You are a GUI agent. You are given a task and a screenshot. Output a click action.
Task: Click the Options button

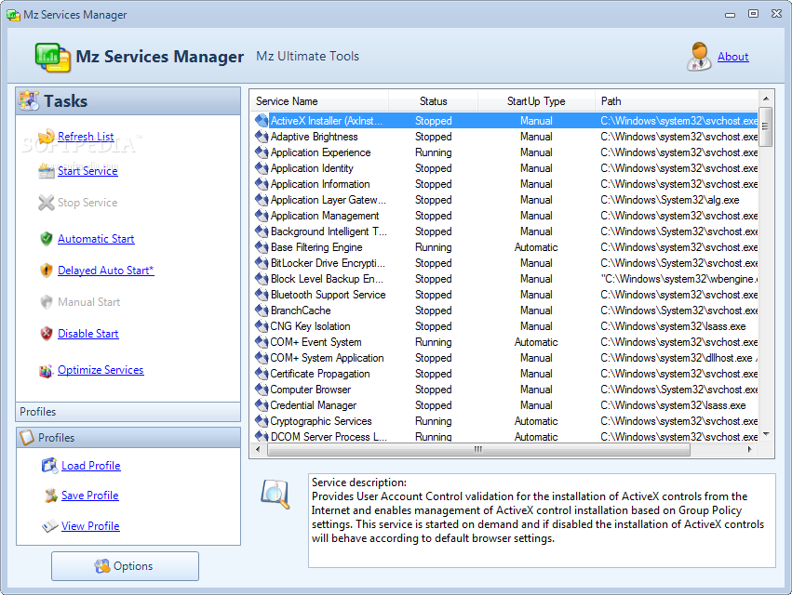125,566
